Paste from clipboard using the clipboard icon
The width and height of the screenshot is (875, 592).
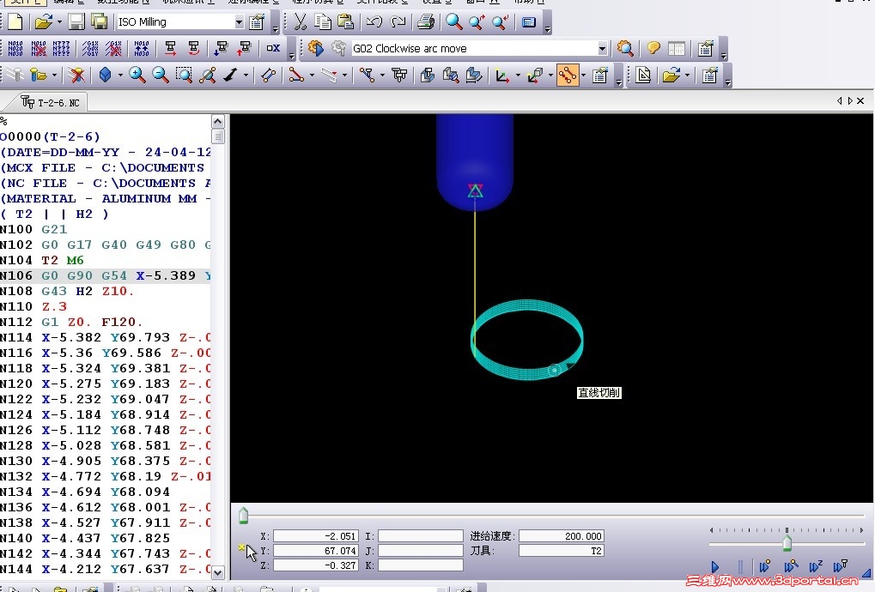tap(346, 21)
